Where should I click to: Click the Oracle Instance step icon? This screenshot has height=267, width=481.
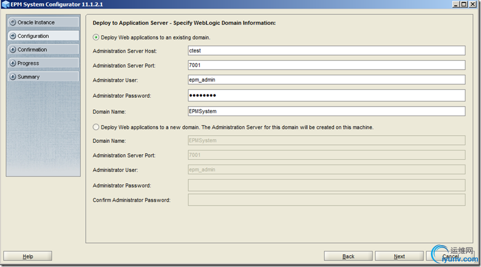13,22
